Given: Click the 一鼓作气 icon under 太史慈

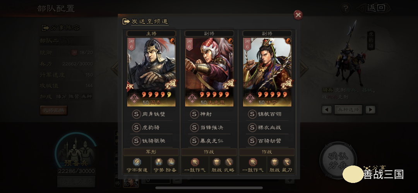Looking at the screenshot, I should [195, 162].
